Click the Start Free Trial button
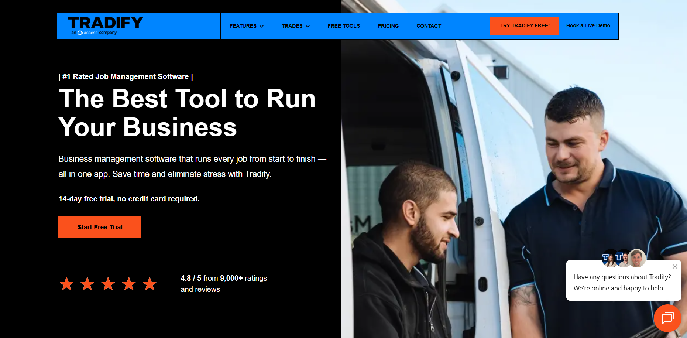 pyautogui.click(x=100, y=227)
